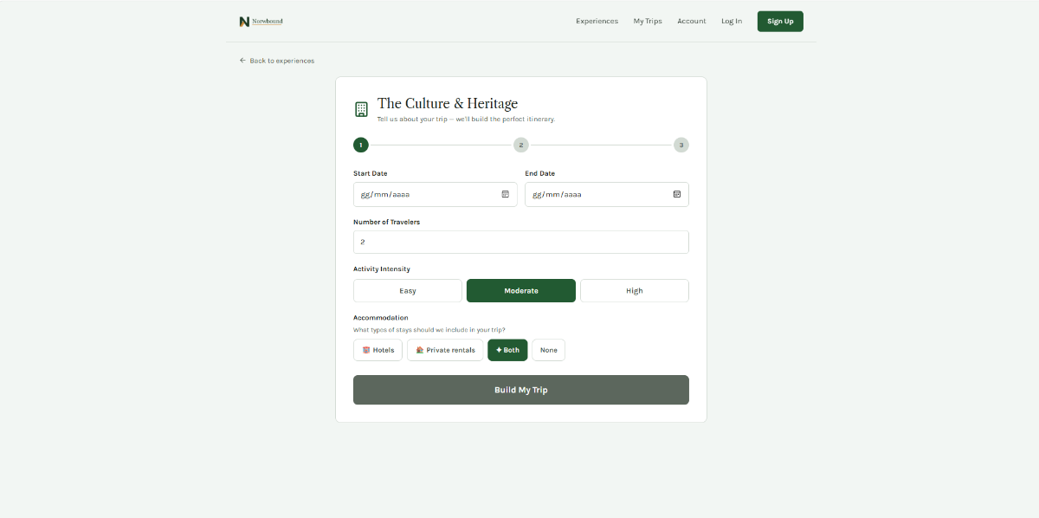Click the Log In link
This screenshot has height=518, width=1039.
point(732,21)
